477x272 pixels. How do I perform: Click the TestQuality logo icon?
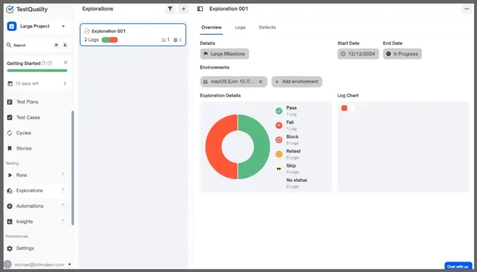pos(10,9)
